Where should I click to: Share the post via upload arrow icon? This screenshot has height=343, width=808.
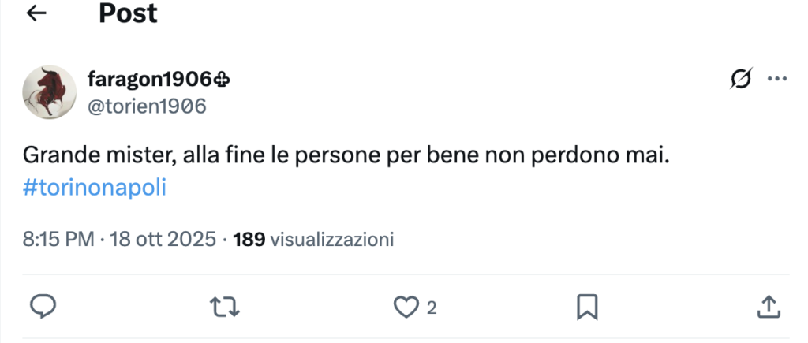click(769, 307)
